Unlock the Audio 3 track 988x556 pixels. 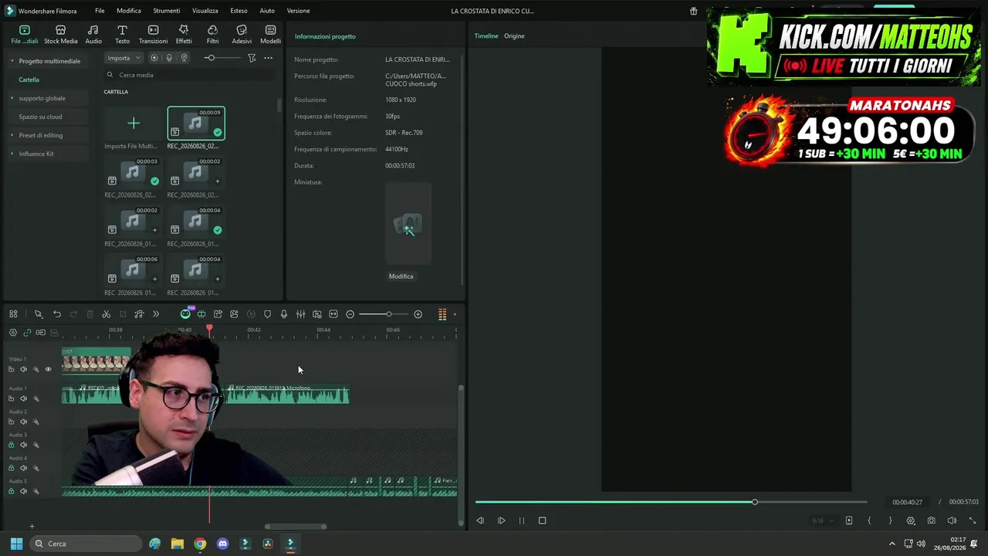point(11,445)
